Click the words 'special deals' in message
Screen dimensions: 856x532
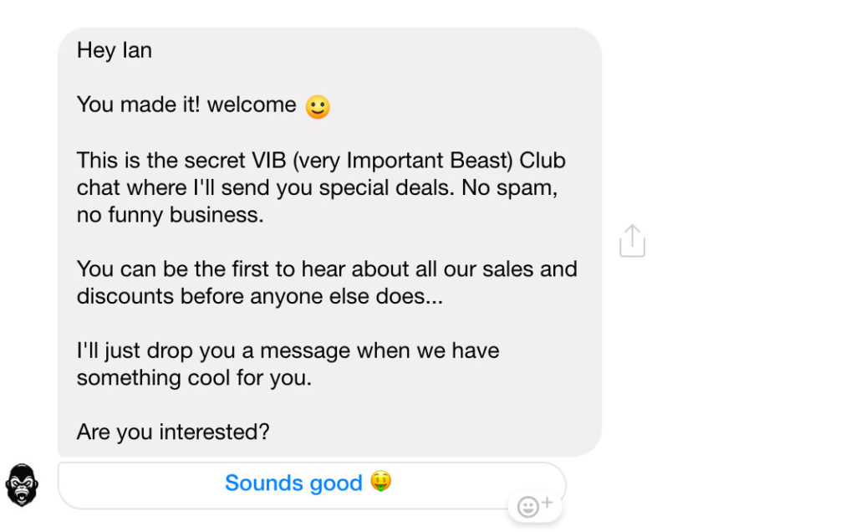pyautogui.click(x=386, y=188)
